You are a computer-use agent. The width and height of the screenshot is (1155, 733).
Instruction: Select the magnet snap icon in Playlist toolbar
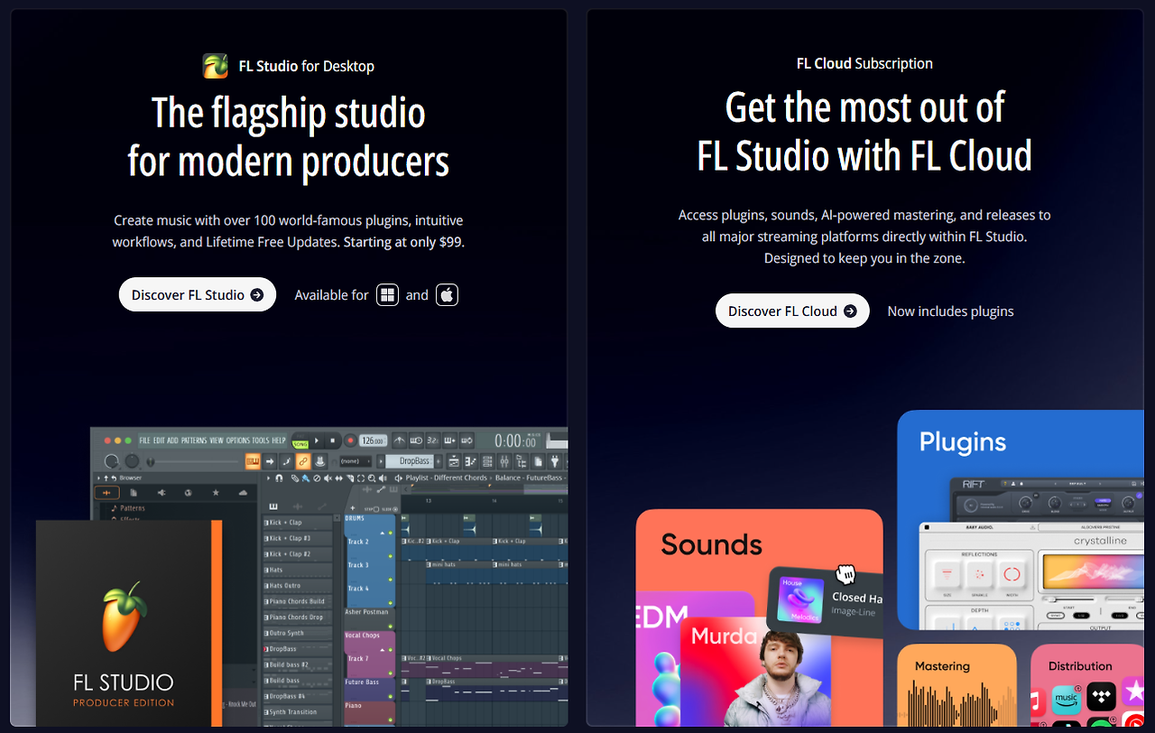[x=279, y=478]
